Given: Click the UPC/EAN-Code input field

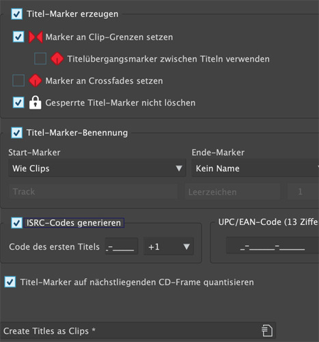Looking at the screenshot, I should pyautogui.click(x=273, y=246).
